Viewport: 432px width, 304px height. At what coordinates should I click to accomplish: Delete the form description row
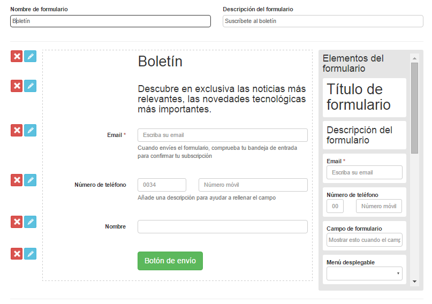tap(17, 86)
